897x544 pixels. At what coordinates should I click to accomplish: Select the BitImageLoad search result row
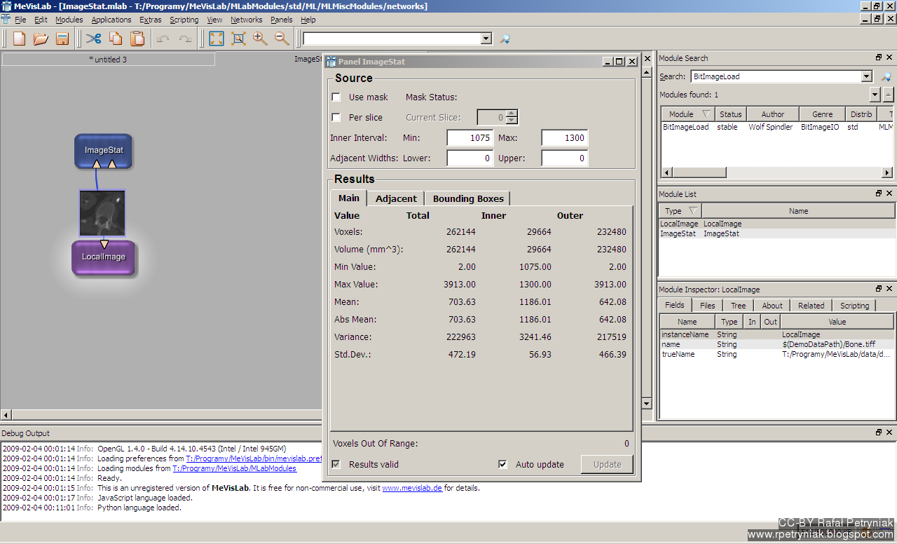point(777,127)
